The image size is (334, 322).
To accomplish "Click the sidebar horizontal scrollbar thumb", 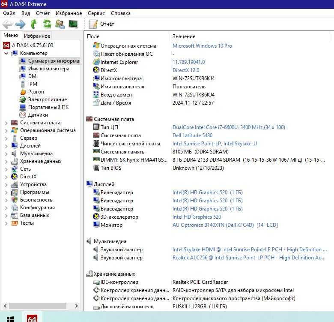I will pyautogui.click(x=38, y=306).
